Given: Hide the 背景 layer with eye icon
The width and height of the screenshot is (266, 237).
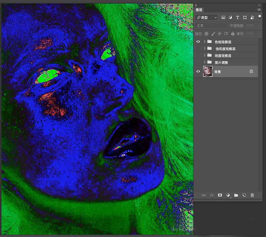Looking at the screenshot, I should click(x=199, y=71).
